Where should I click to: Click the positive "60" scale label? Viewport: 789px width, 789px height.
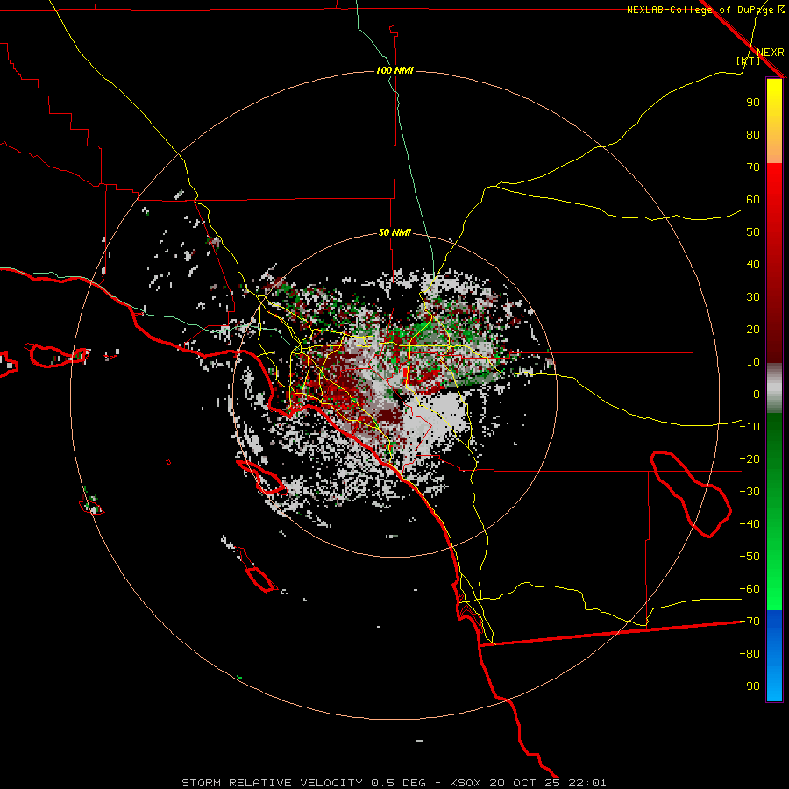[x=753, y=199]
